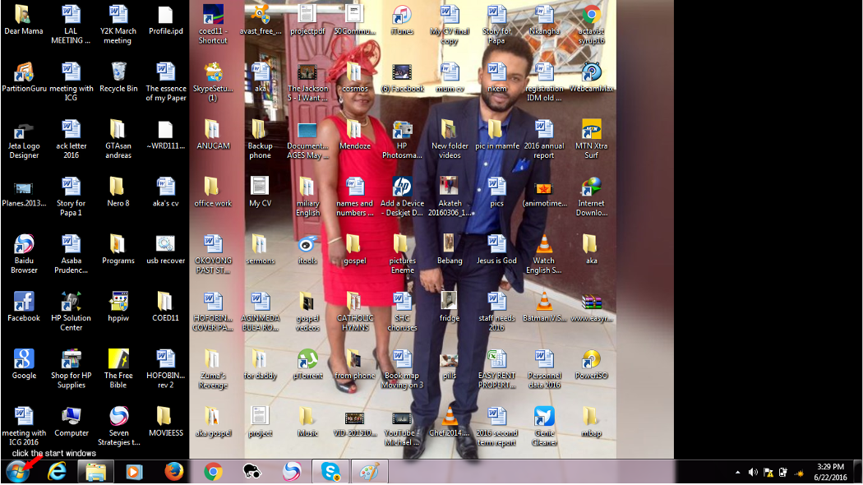Click the MTN Xtra Surf shortcut
The image size is (863, 485).
pyautogui.click(x=591, y=130)
